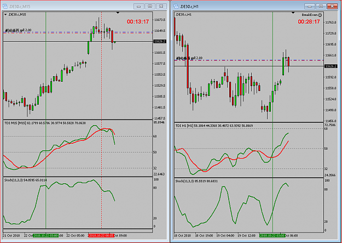Click the 22 Oct 05:00 label on M15 time axis
Image resolution: width=342 pixels, height=243 pixels.
coord(76,236)
